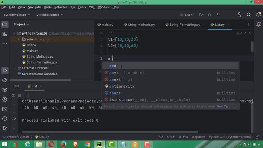The height and width of the screenshot is (148, 263).
Task: Close the List.py editor tab
Action: (228, 25)
